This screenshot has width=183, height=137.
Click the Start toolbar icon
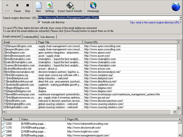[7, 7]
